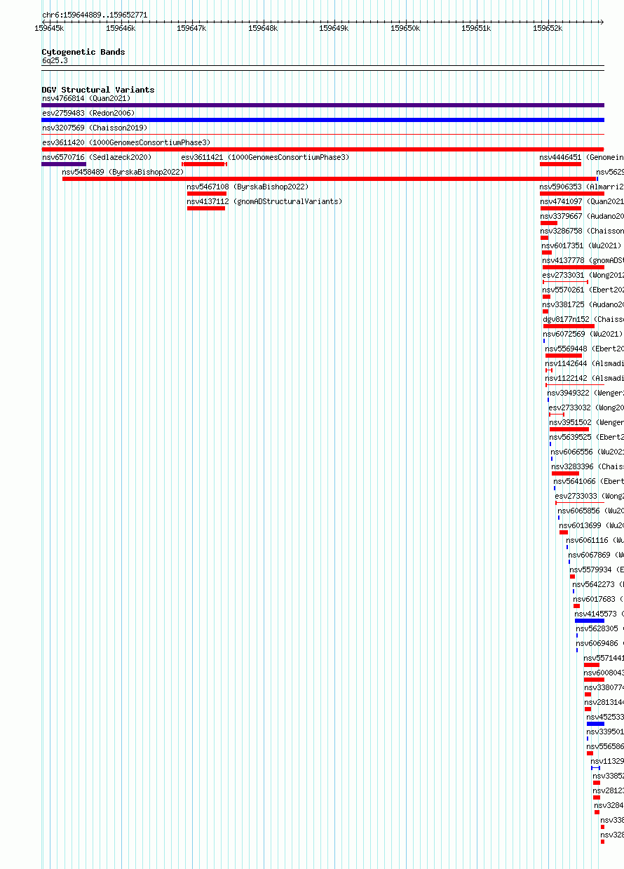Click the 159649k ruler tick label

(334, 28)
